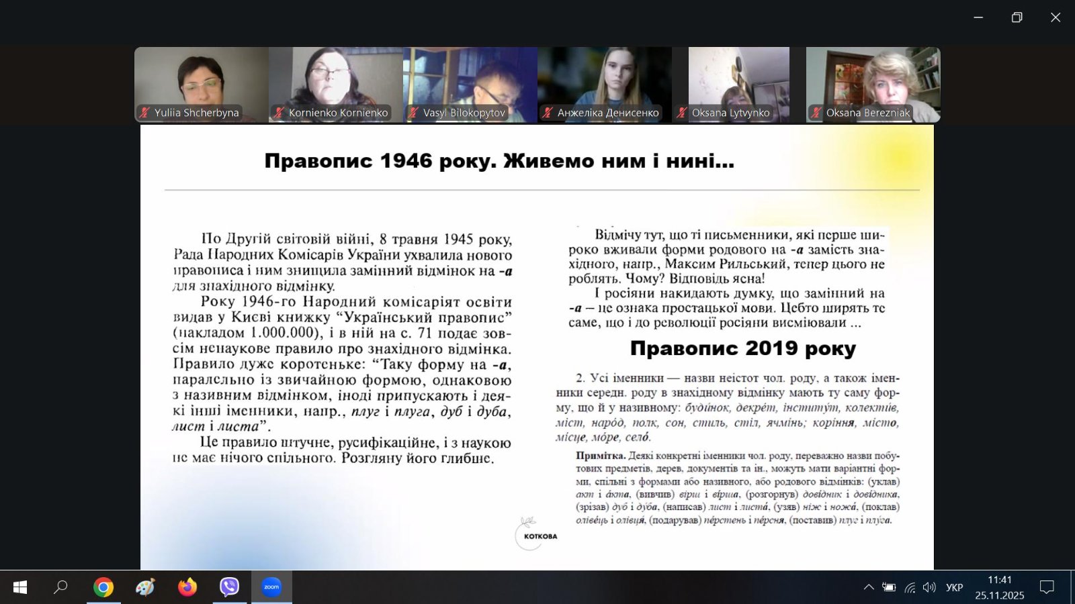1075x604 pixels.
Task: Open Windows Start menu
Action: click(x=20, y=588)
